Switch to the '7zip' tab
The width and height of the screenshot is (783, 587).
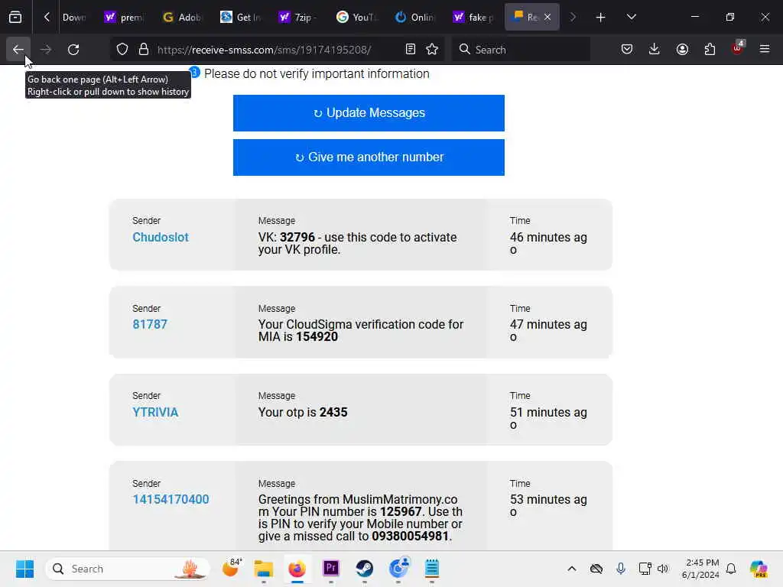298,18
